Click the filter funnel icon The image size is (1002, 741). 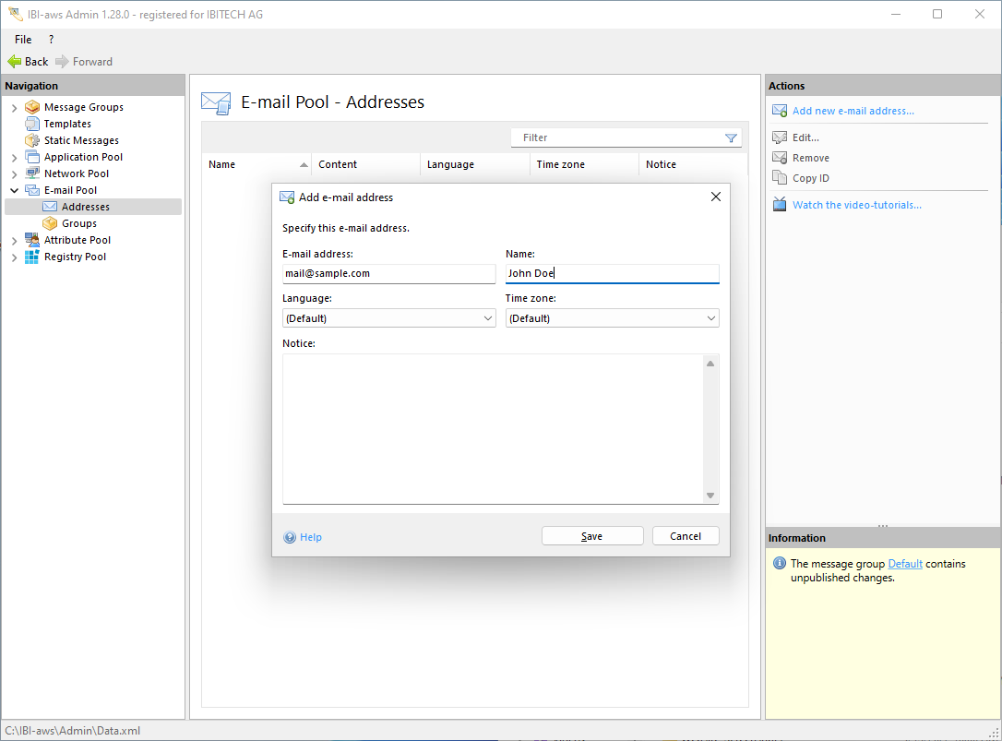click(731, 137)
